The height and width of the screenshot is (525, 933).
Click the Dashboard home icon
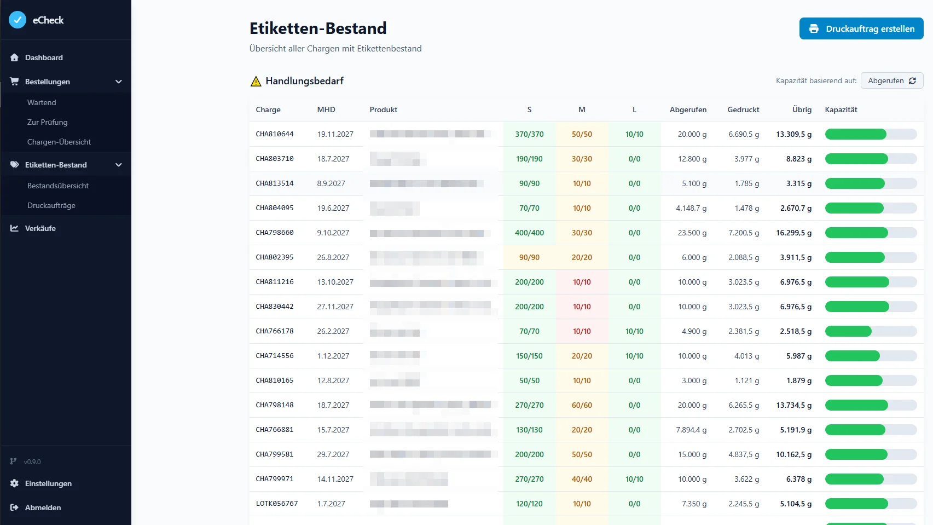point(14,57)
